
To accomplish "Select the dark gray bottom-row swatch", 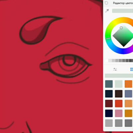I will click(x=128, y=123).
